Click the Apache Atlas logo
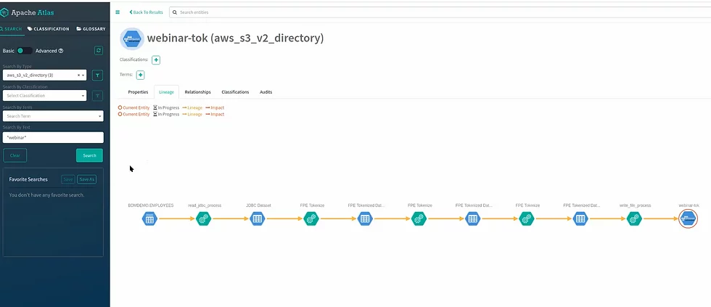This screenshot has width=711, height=307. point(28,12)
